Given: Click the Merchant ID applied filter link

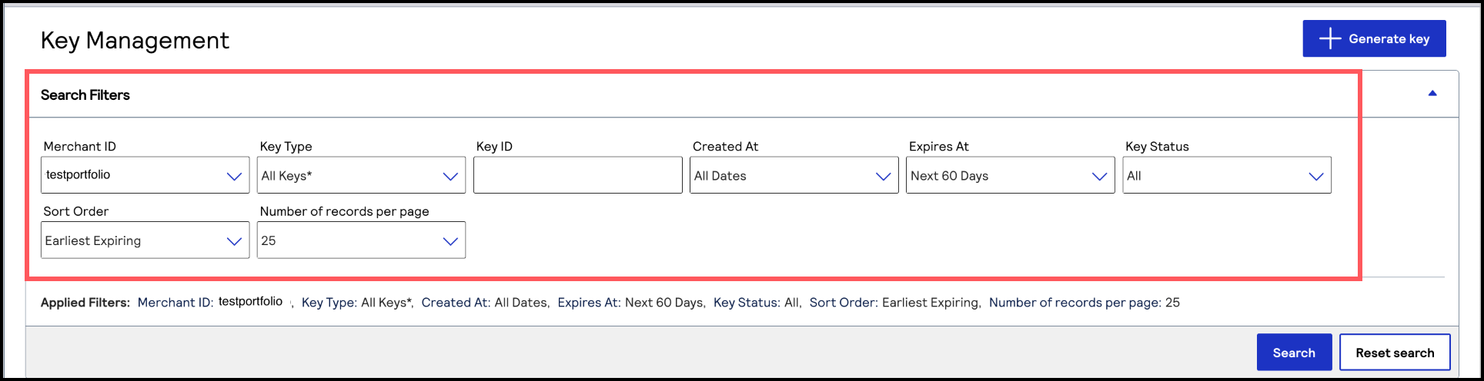Looking at the screenshot, I should pos(175,303).
